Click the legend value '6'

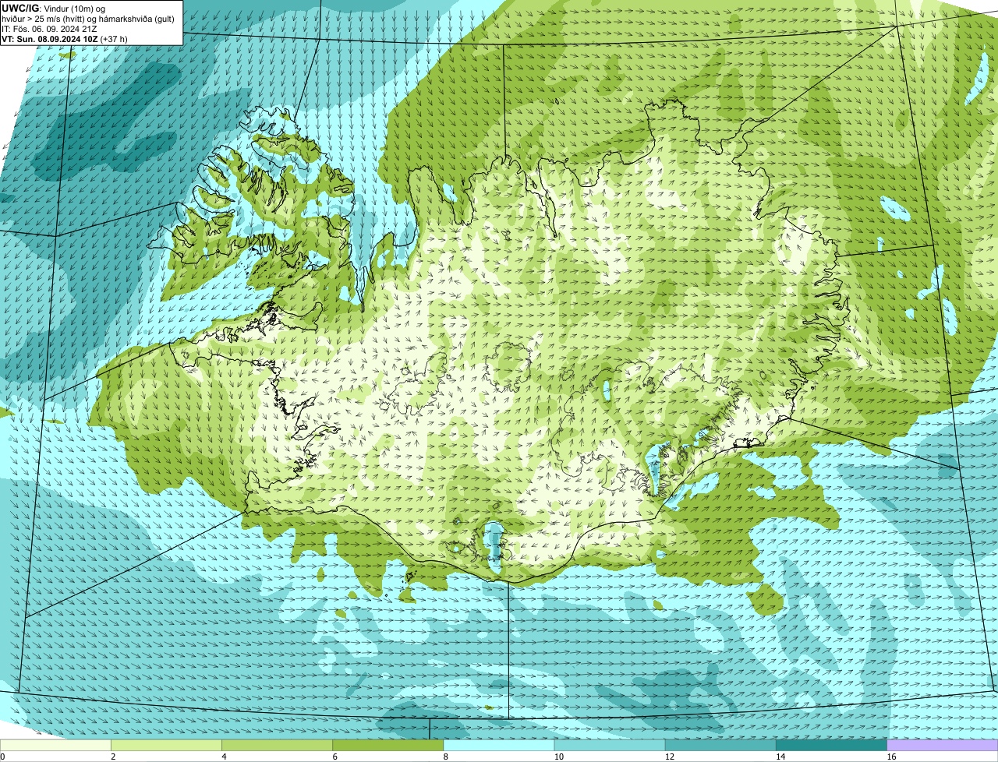click(334, 757)
